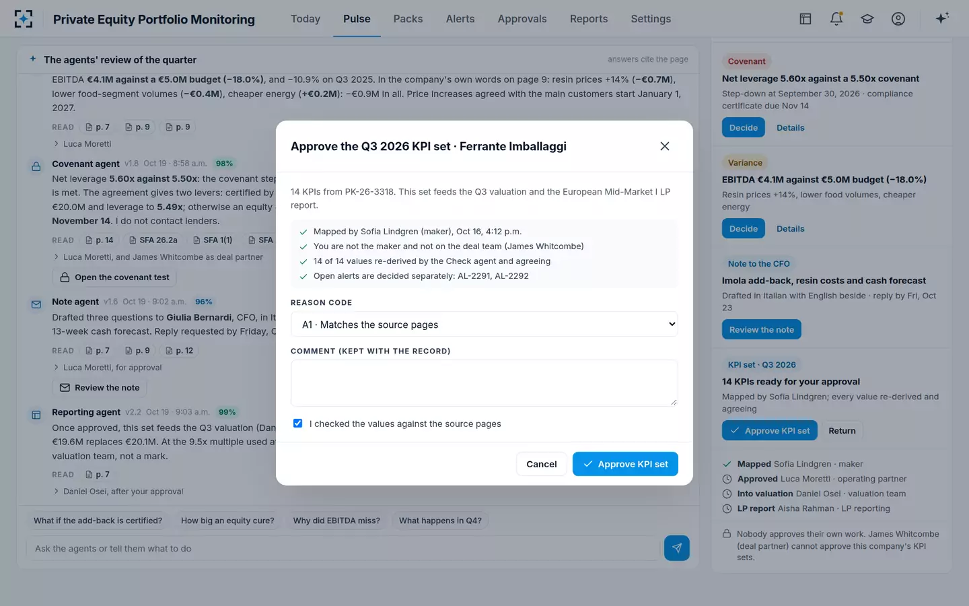969x606 pixels.
Task: Click Review the note in the sidebar card
Action: pos(762,329)
